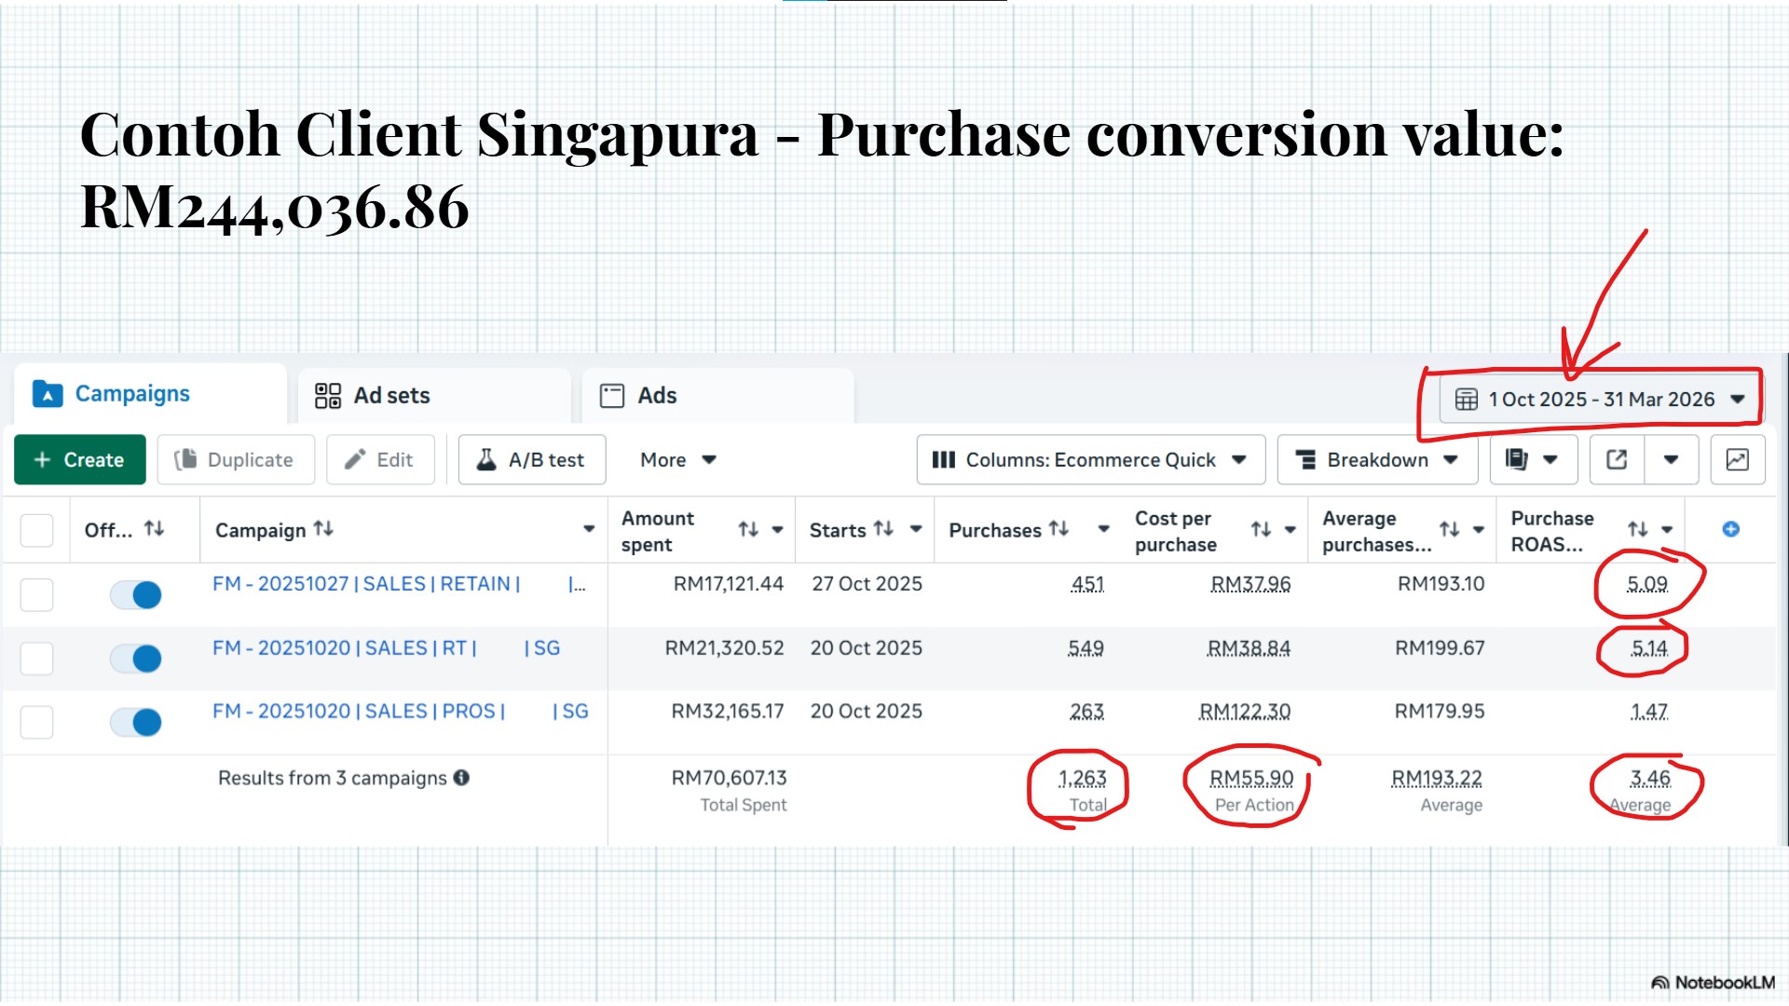This screenshot has width=1789, height=1006.
Task: Click the info icon beside Results from 3 campaigns
Action: [461, 778]
